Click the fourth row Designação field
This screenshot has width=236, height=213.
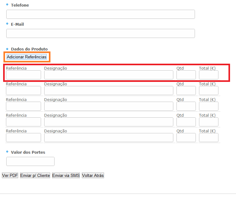(108, 122)
